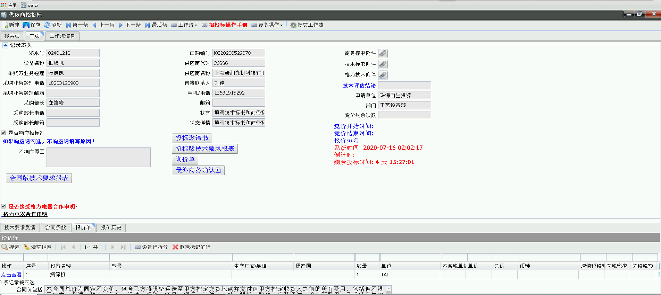Switch to the 搜索页 tab

pos(12,36)
